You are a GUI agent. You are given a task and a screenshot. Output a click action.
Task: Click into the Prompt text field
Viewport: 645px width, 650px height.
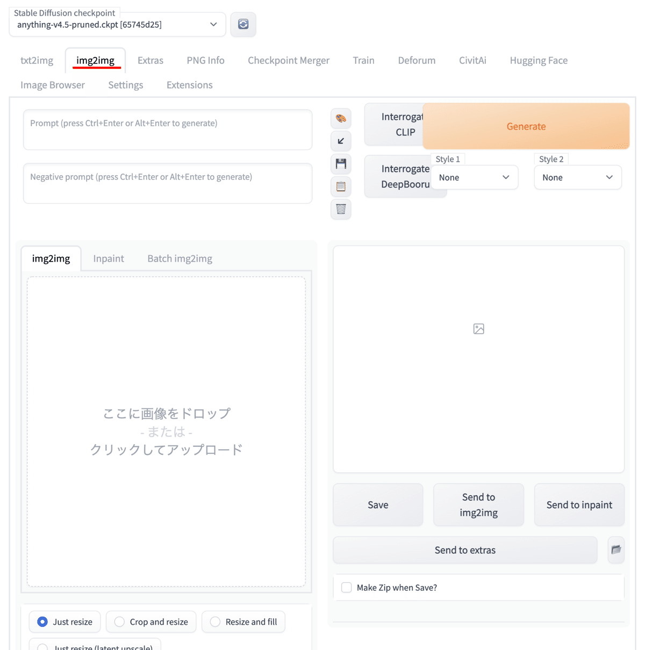click(168, 130)
